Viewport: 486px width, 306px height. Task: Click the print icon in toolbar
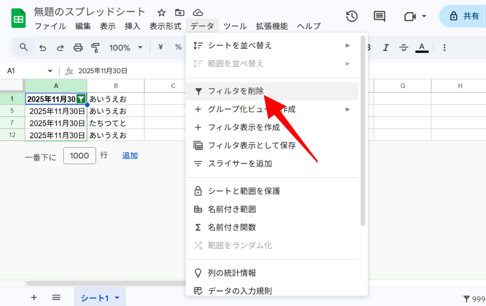pos(78,48)
